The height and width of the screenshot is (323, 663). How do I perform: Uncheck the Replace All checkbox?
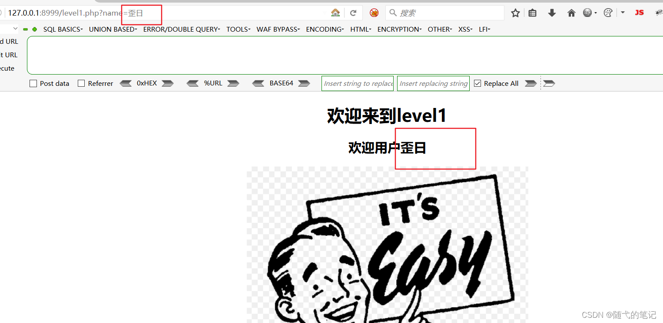pos(477,83)
